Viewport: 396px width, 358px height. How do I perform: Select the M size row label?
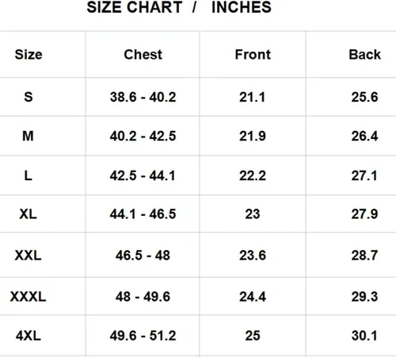coord(28,137)
